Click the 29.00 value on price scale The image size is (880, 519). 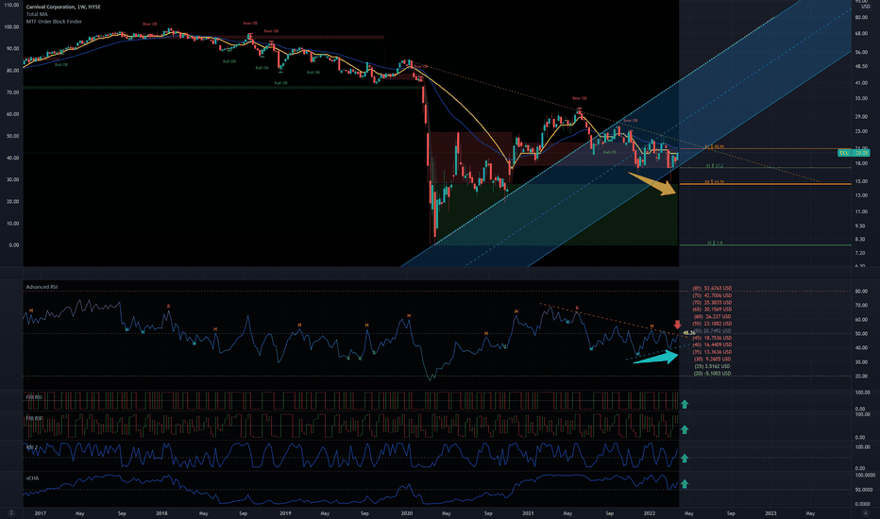tap(861, 116)
